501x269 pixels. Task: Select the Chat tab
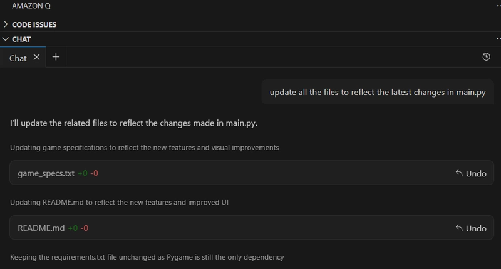(x=18, y=58)
